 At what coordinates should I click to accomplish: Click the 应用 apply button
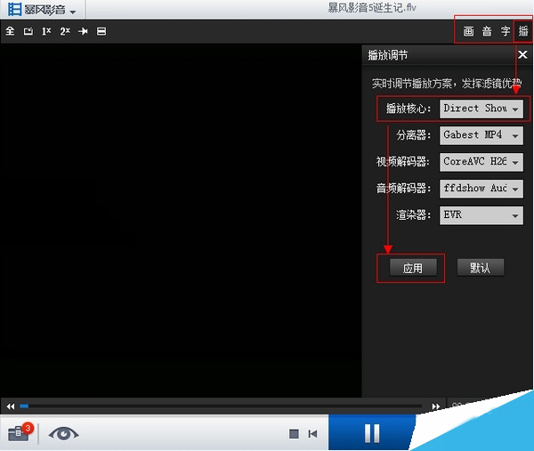tap(413, 268)
